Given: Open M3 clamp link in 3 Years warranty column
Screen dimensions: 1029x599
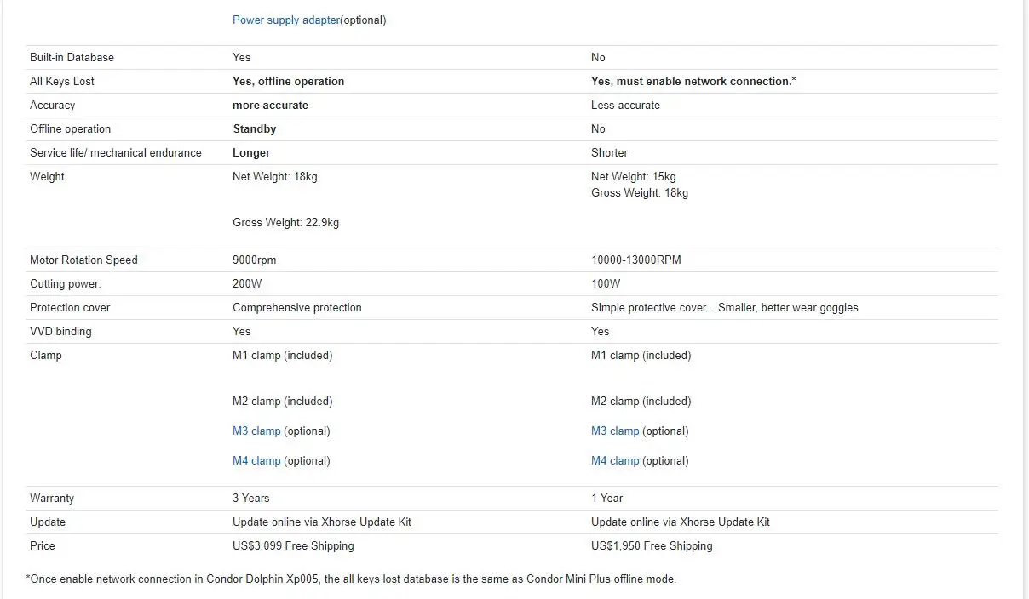Looking at the screenshot, I should click(256, 431).
